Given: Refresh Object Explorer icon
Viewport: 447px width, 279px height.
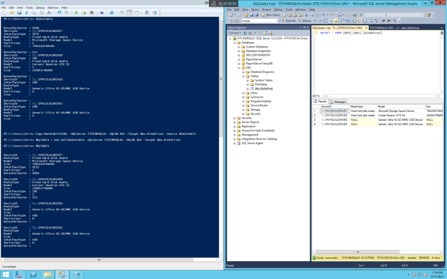Looking at the screenshot, I should point(265,33).
